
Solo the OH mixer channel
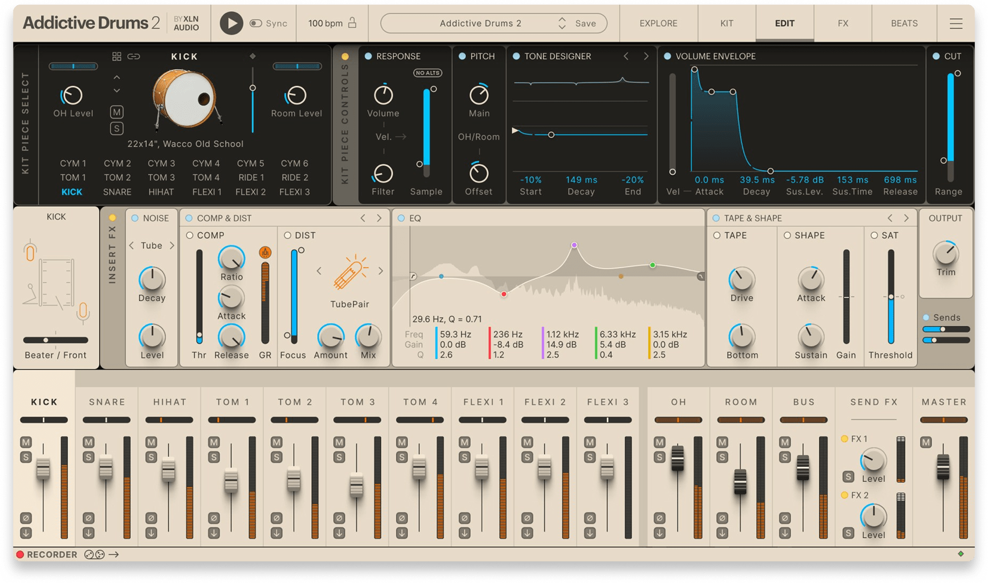(659, 457)
